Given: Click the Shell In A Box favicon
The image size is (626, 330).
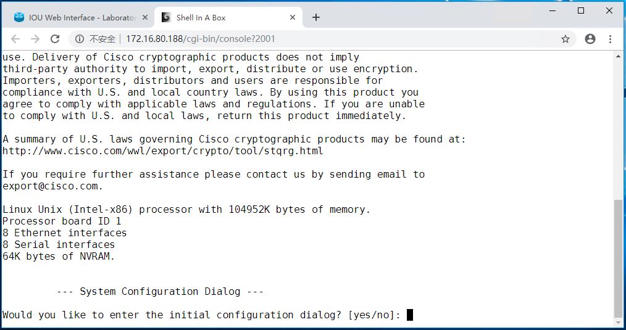Looking at the screenshot, I should (x=166, y=17).
